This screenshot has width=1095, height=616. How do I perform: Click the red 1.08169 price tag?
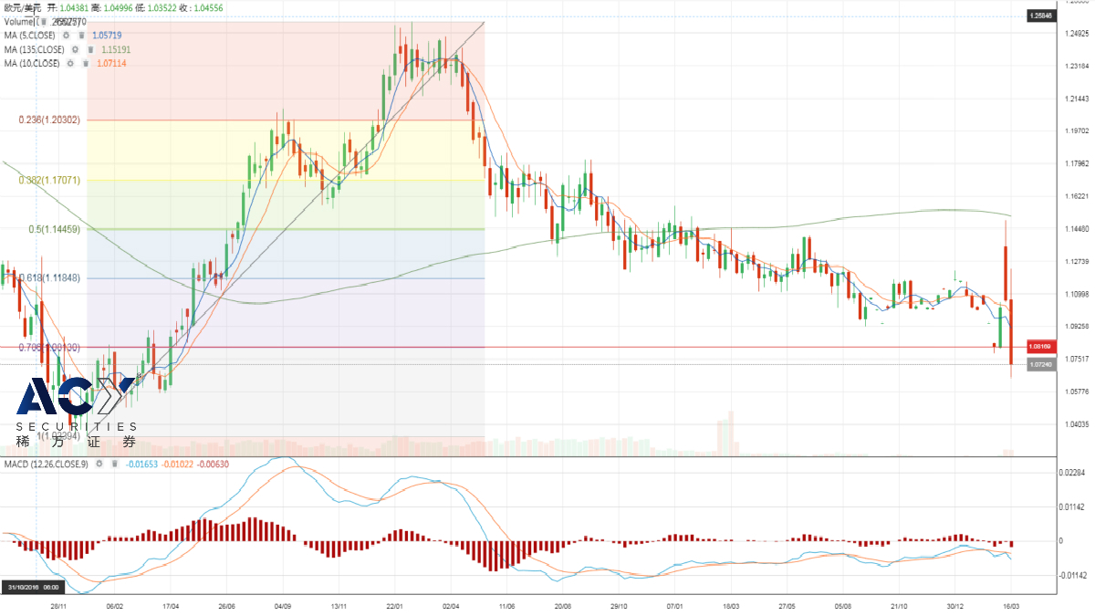pyautogui.click(x=1041, y=347)
